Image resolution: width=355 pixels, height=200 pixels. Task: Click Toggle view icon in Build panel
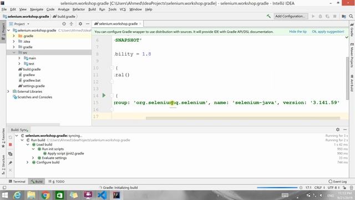pos(10,154)
